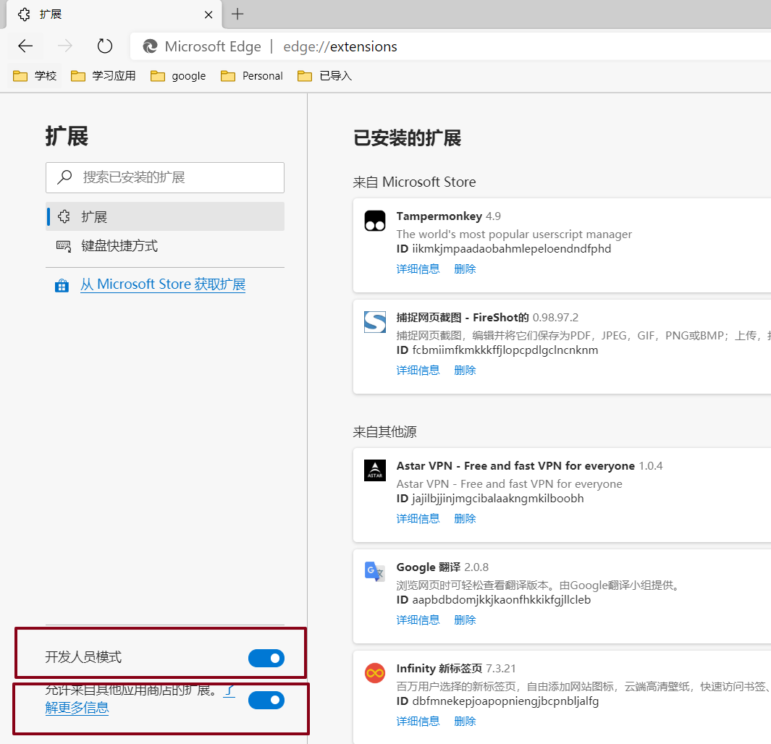The image size is (771, 744).
Task: Open the google bookmarks folder
Action: click(178, 75)
